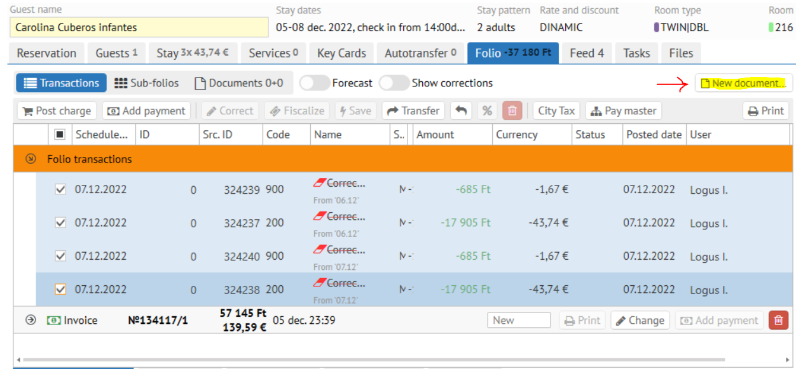796x369 pixels.
Task: Click the Post charge button
Action: pyautogui.click(x=57, y=111)
